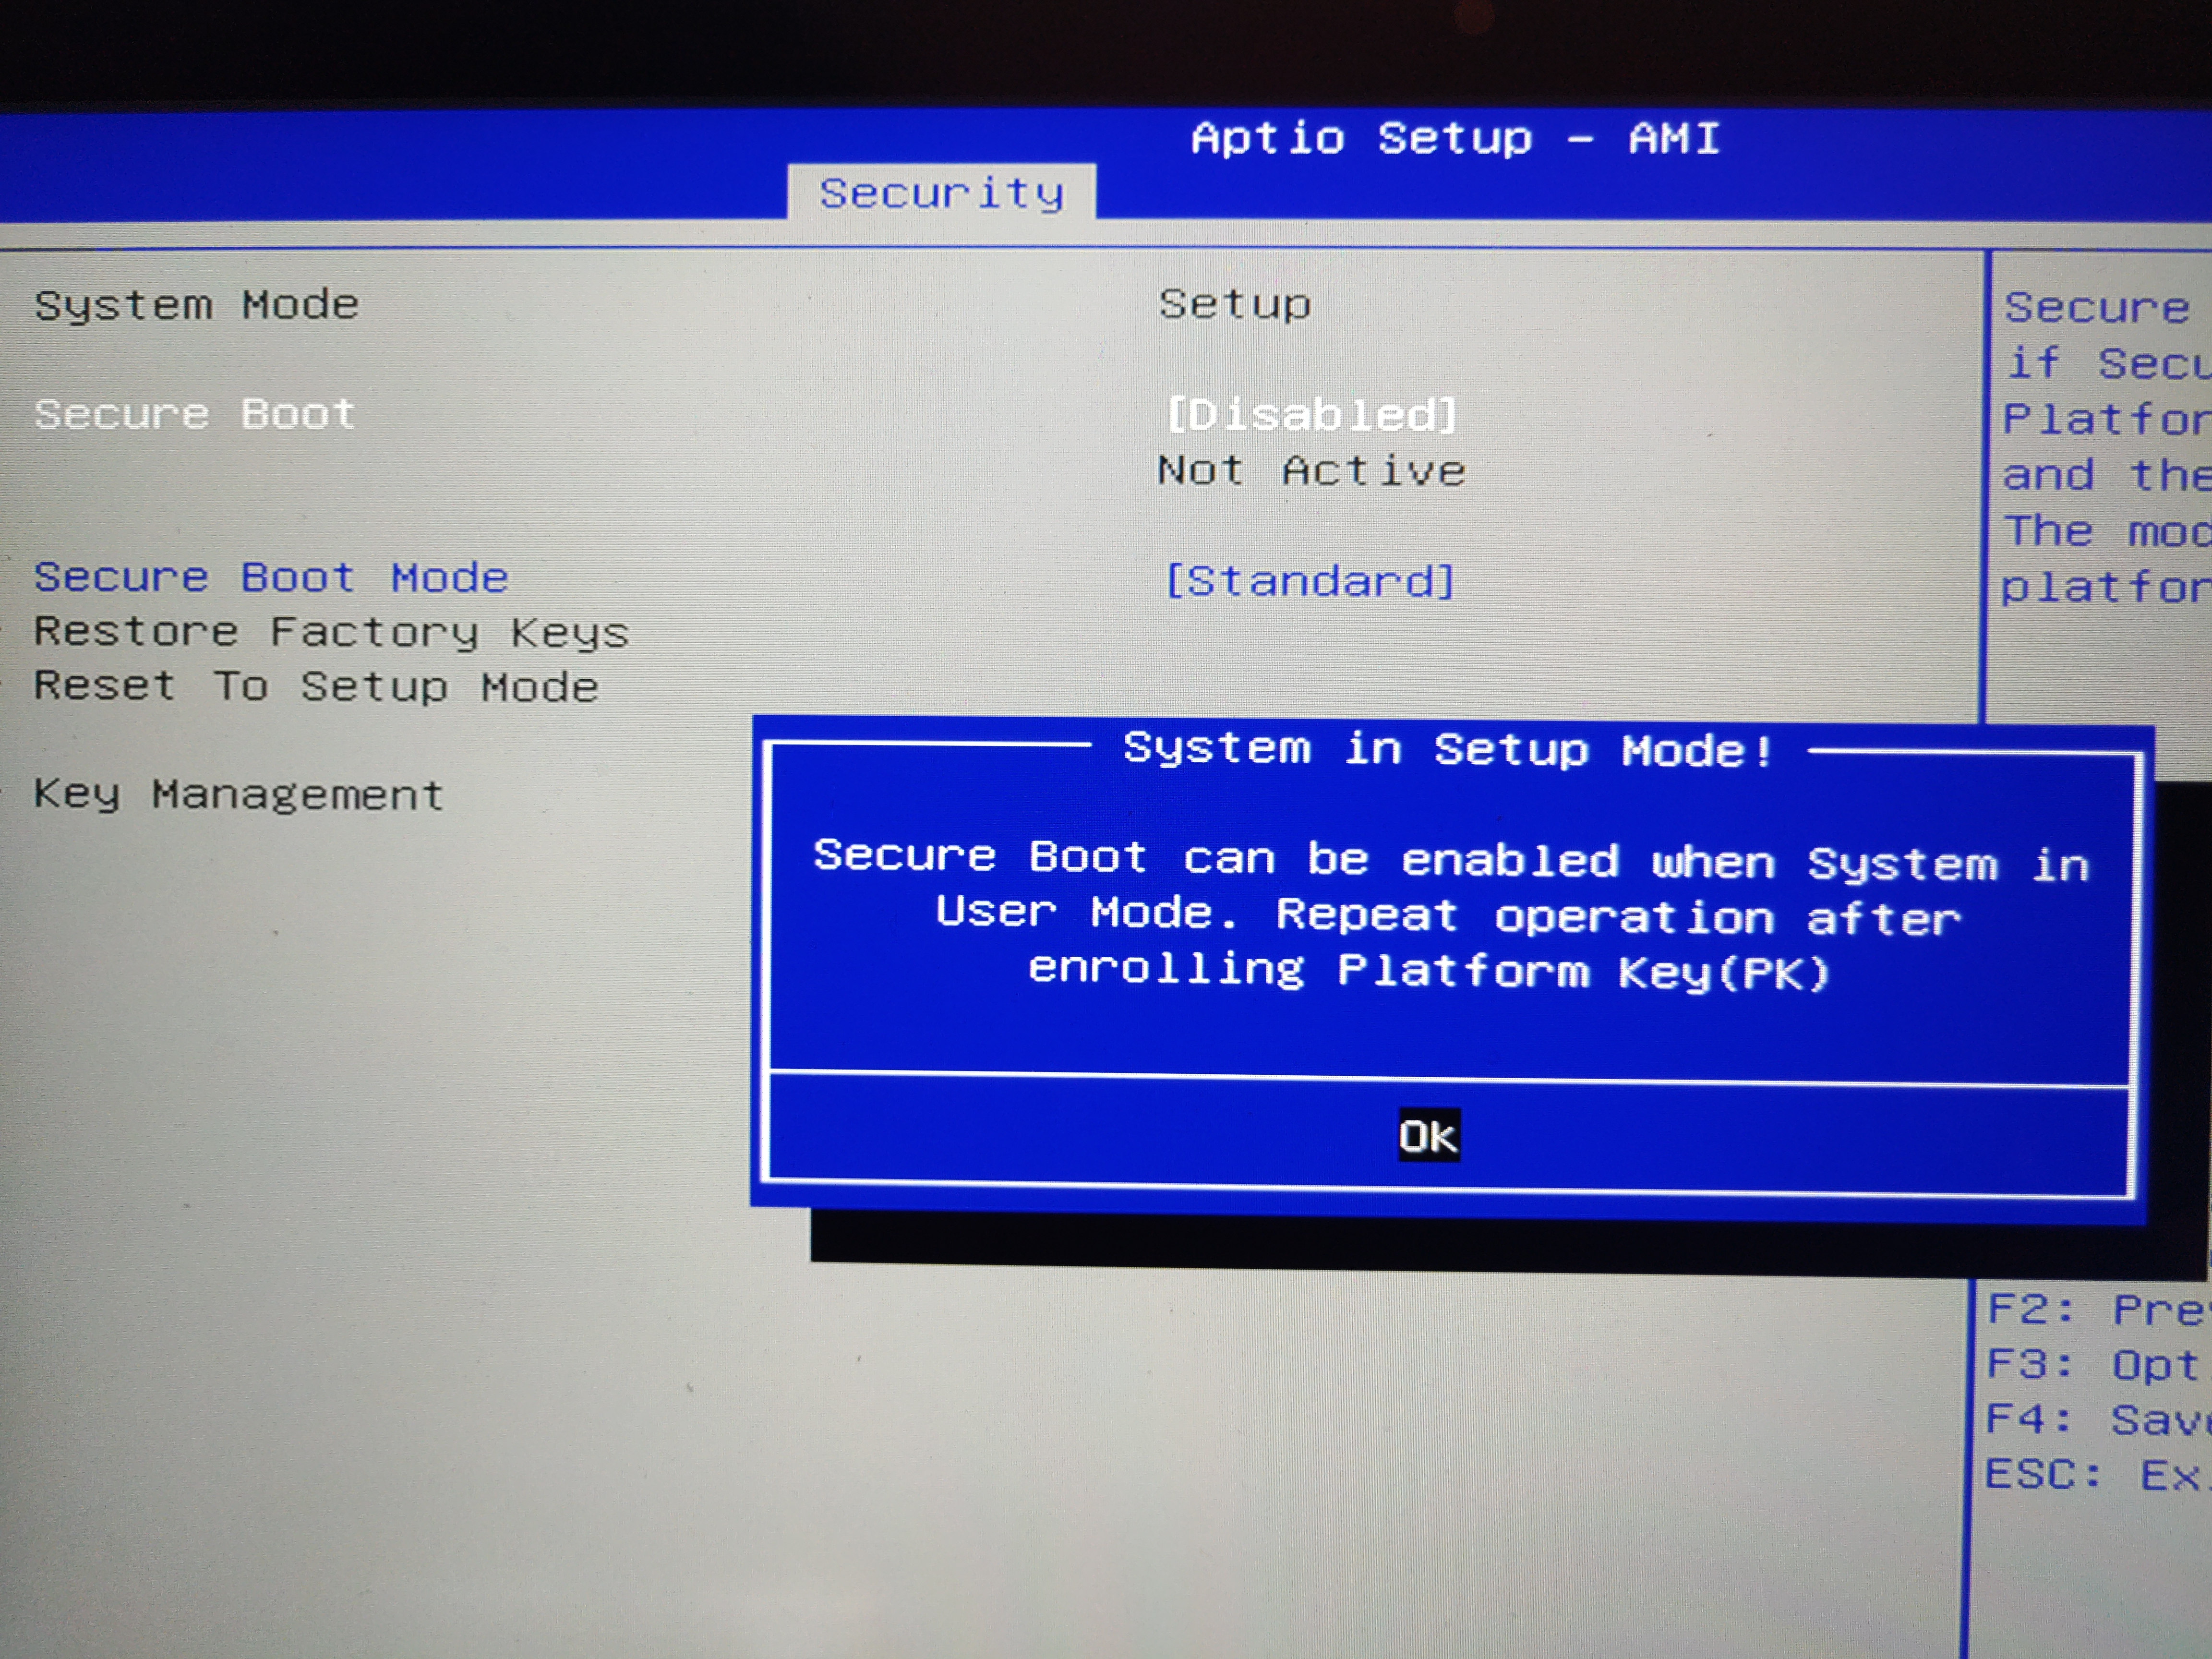This screenshot has height=1659, width=2212.
Task: Click the ESC Exit key hint
Action: point(2094,1474)
